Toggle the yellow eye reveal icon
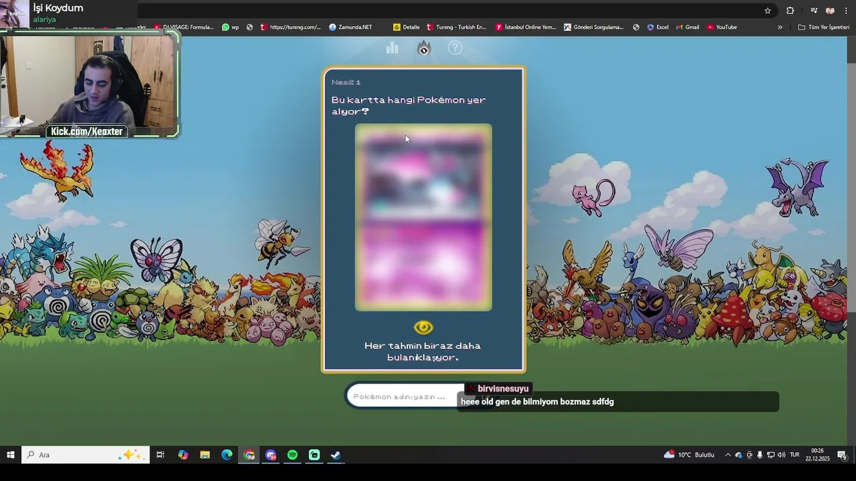Image resolution: width=856 pixels, height=481 pixels. pyautogui.click(x=423, y=327)
